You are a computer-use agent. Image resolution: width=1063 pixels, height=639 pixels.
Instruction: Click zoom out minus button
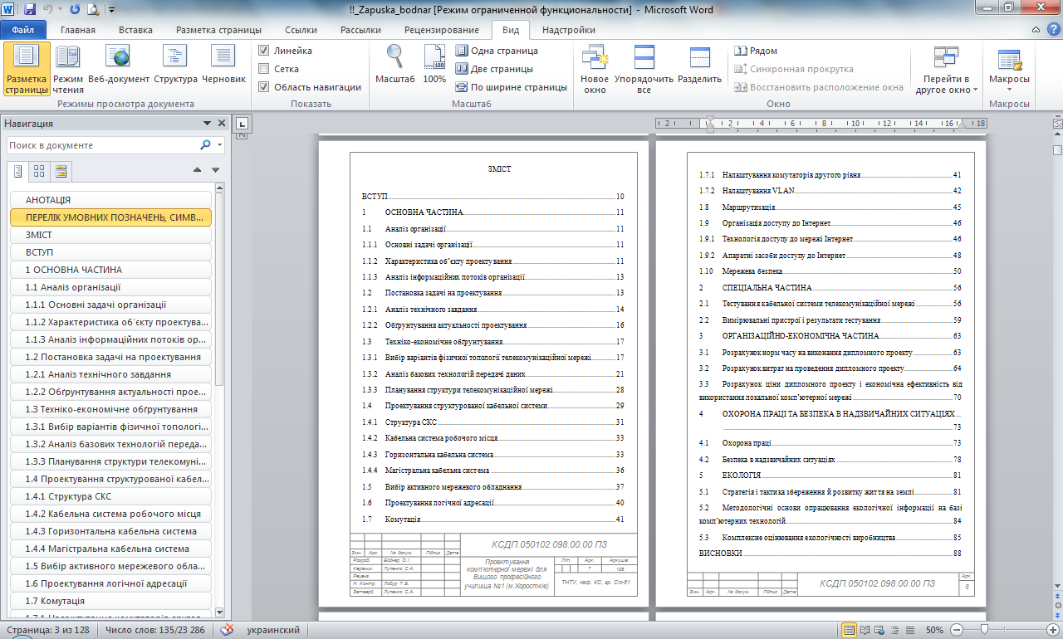[956, 631]
